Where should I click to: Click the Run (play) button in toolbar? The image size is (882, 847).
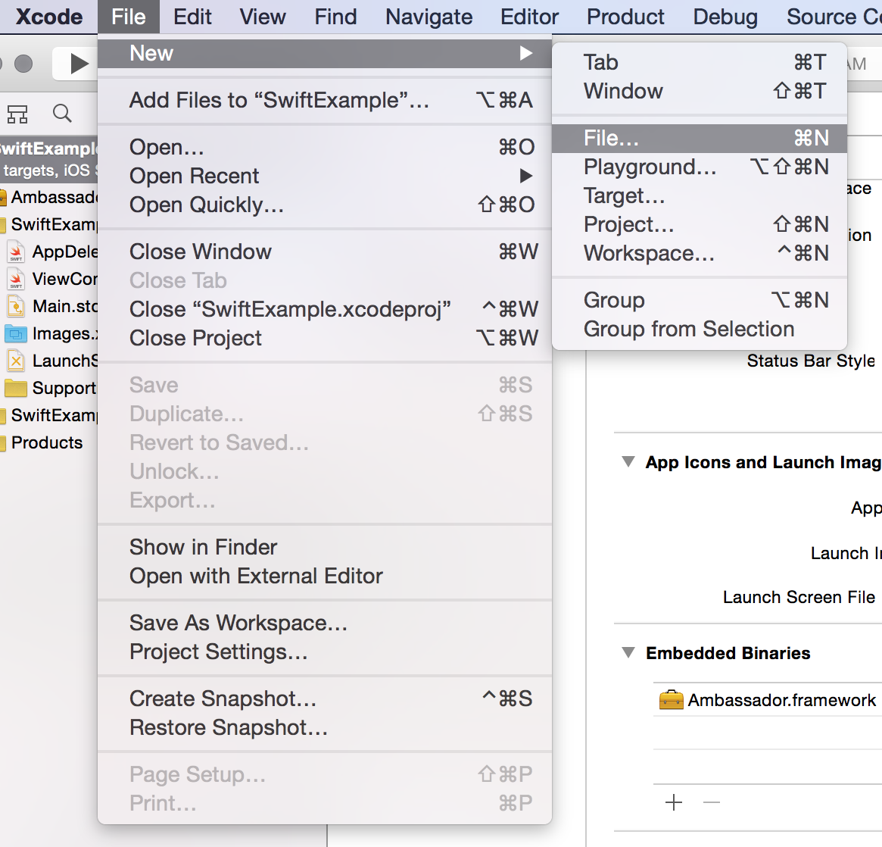click(79, 64)
